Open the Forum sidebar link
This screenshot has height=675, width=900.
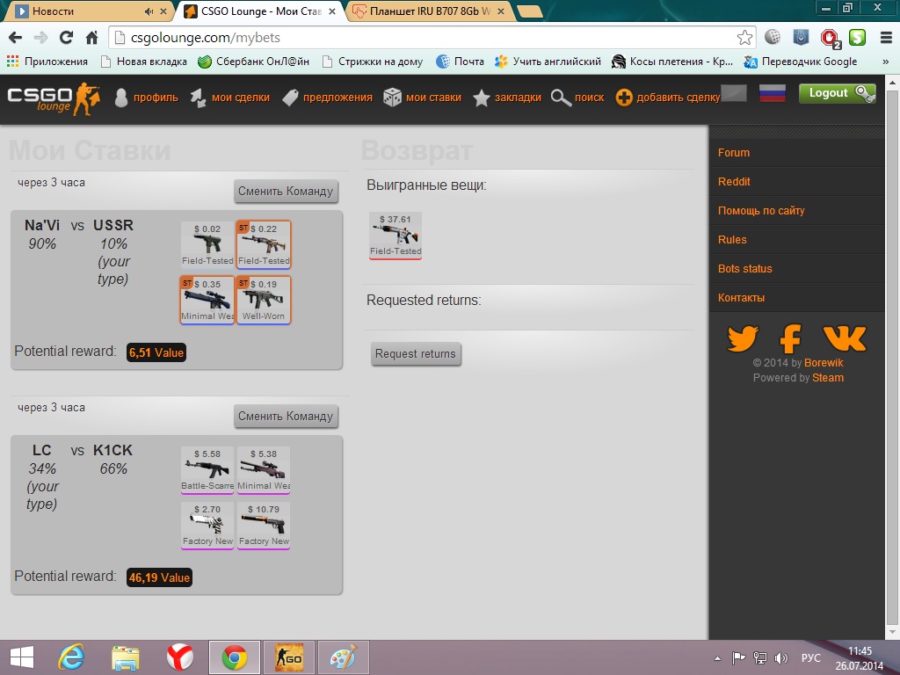click(734, 153)
